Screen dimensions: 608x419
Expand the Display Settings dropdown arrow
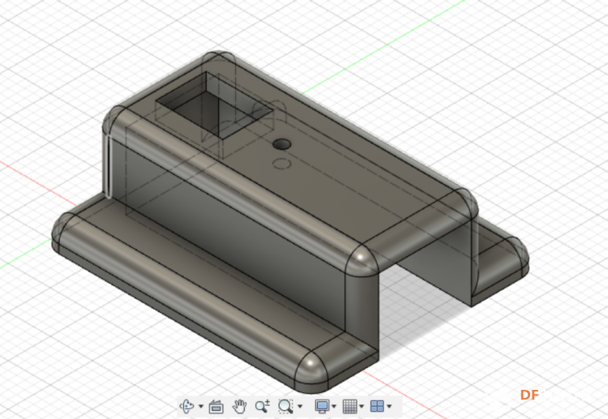(334, 406)
